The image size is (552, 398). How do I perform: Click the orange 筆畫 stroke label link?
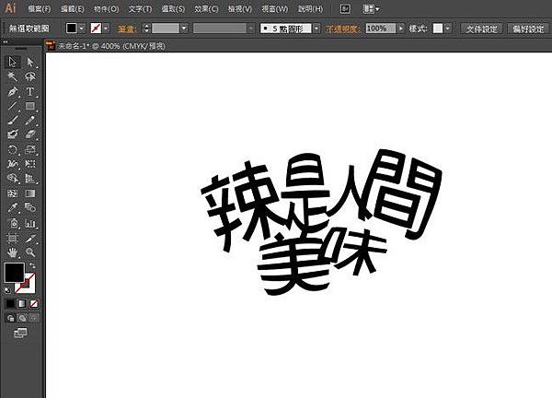point(127,29)
